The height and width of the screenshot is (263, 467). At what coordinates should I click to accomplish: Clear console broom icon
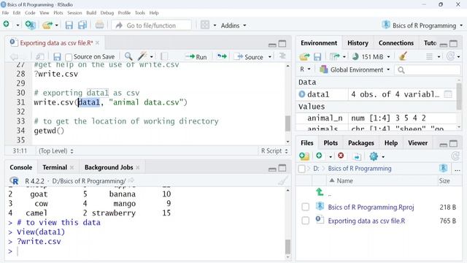tap(282, 180)
